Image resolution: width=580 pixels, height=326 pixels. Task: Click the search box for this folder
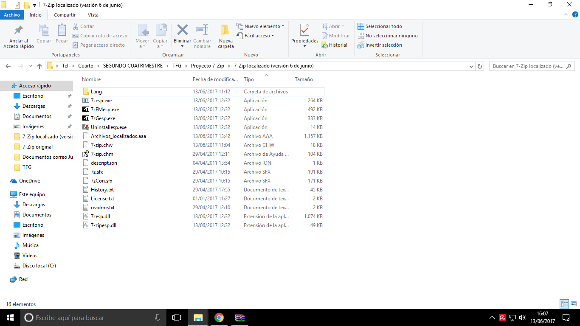pyautogui.click(x=528, y=66)
